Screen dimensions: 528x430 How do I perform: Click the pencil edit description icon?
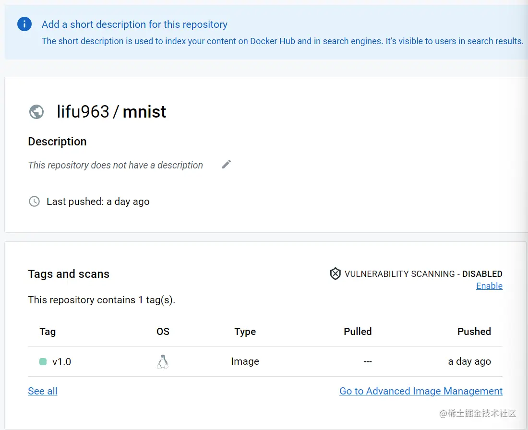pos(227,165)
